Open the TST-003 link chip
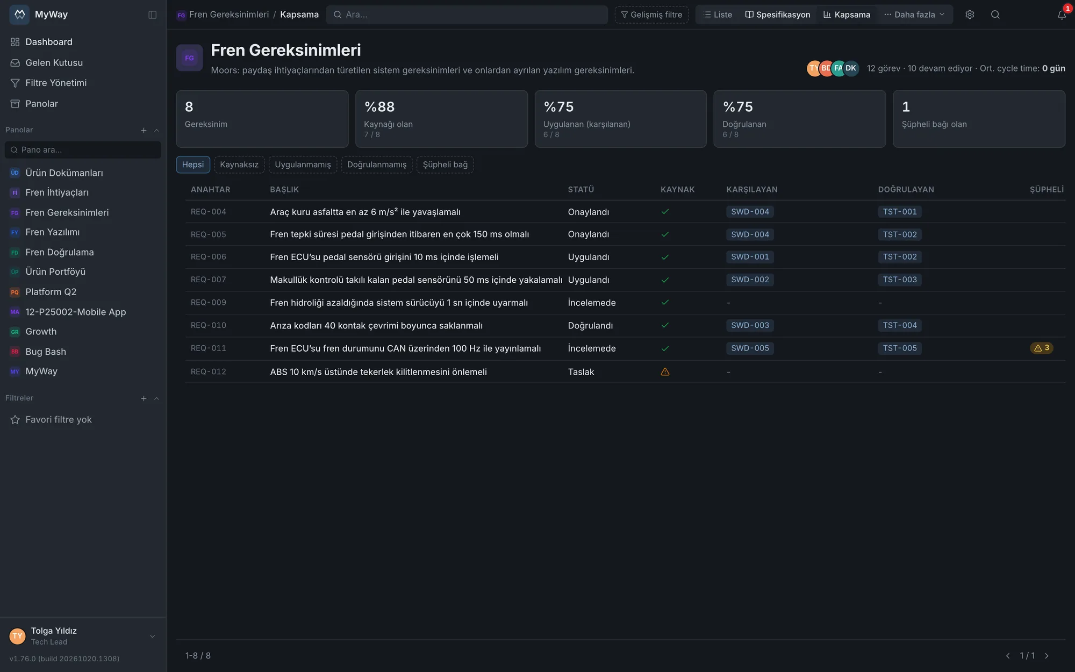The width and height of the screenshot is (1075, 672). coord(900,280)
